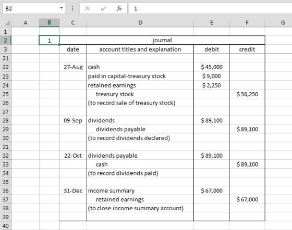Click '(to record dividends paid)' cell
The height and width of the screenshot is (230, 292).
[x=140, y=173]
